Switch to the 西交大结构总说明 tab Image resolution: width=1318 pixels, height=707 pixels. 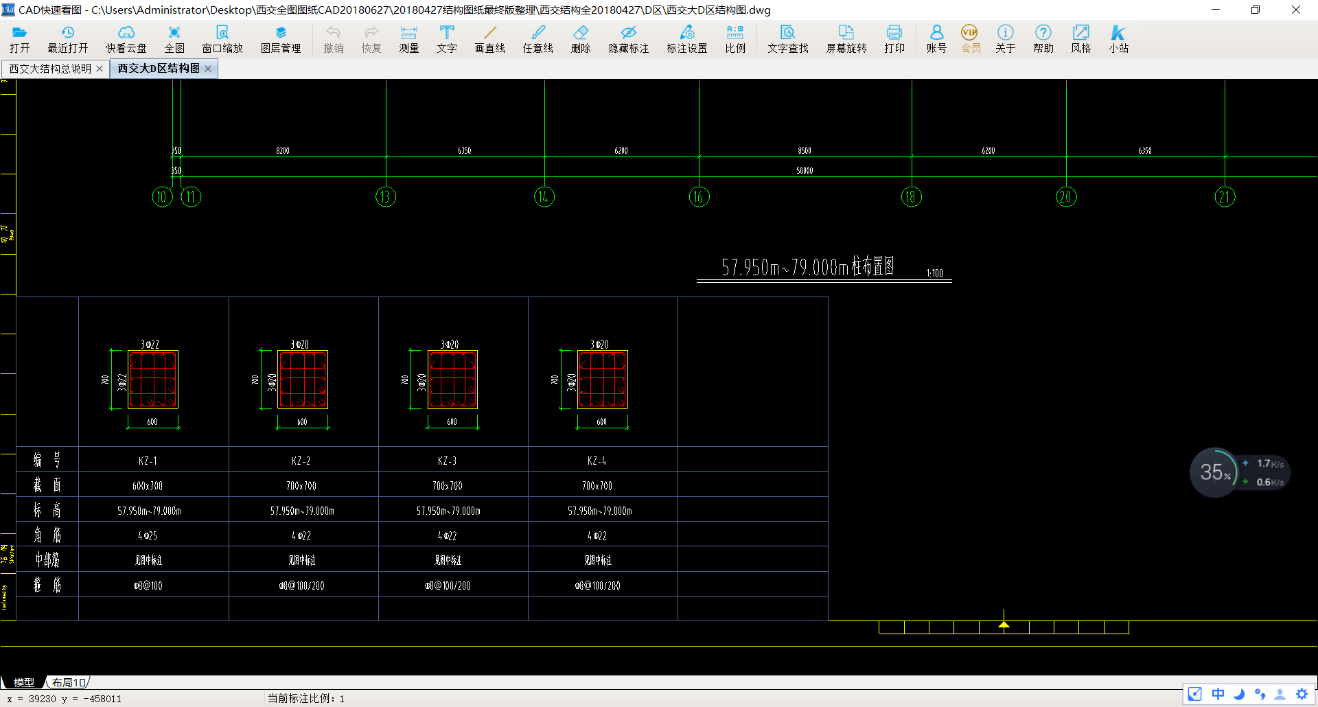(50, 69)
